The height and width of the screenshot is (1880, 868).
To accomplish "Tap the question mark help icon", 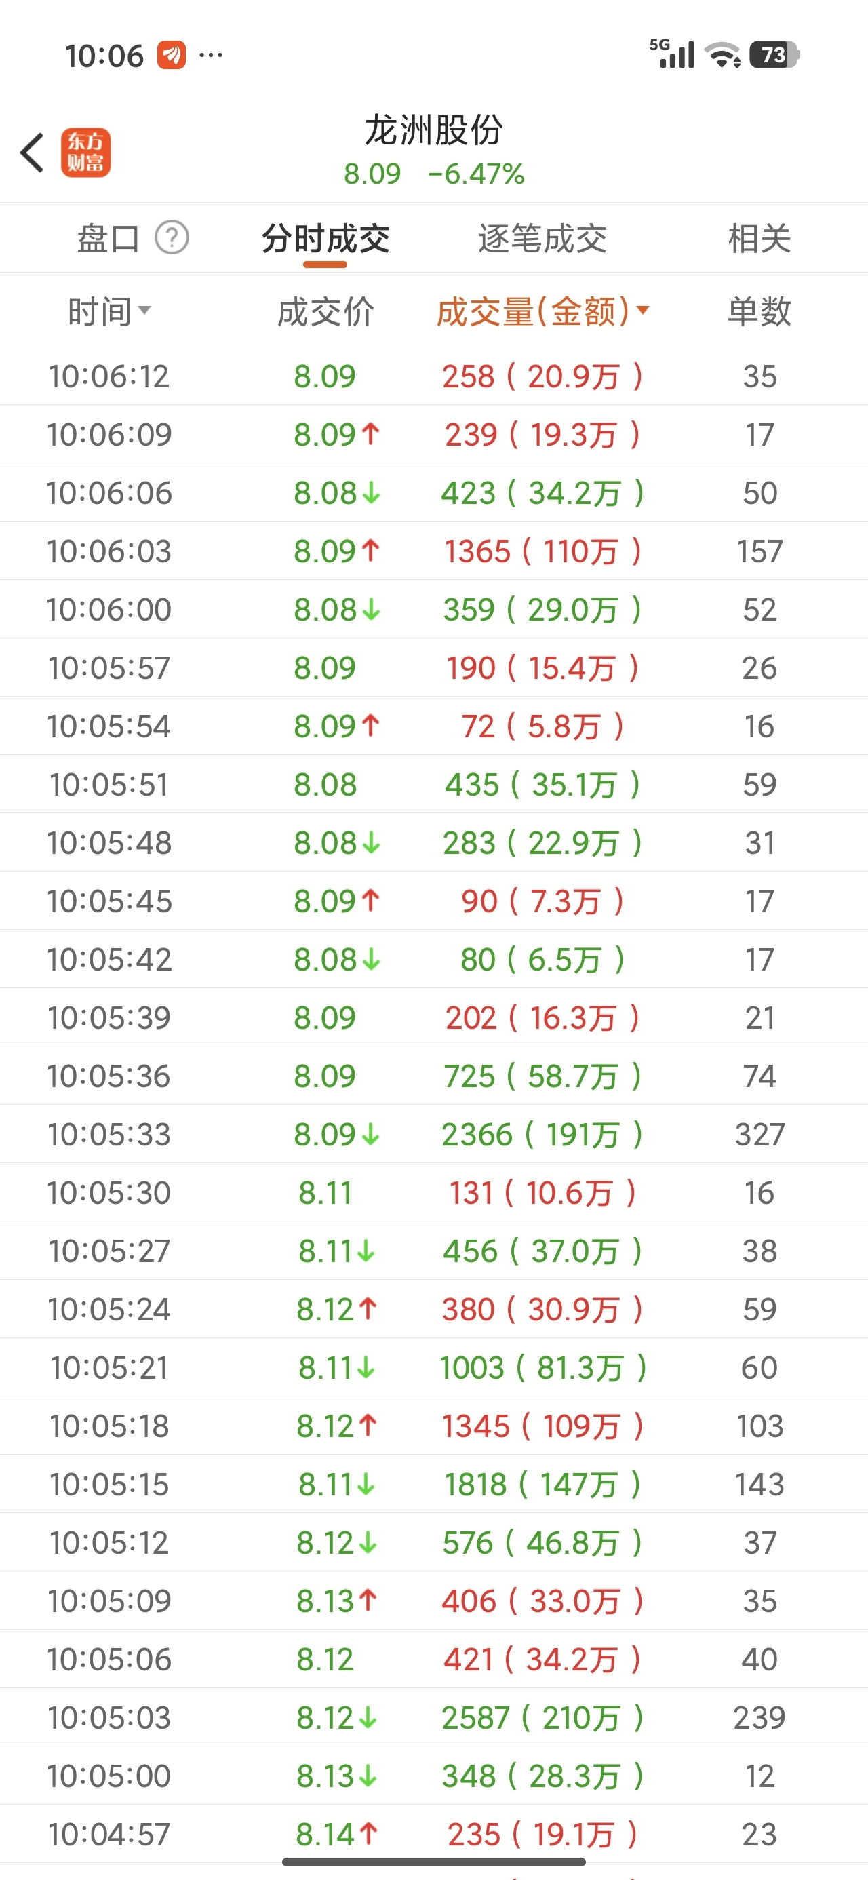I will pyautogui.click(x=172, y=238).
